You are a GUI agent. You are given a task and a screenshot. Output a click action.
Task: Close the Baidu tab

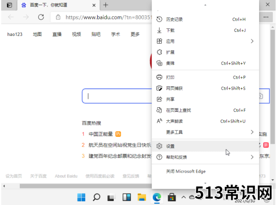point(94,5)
